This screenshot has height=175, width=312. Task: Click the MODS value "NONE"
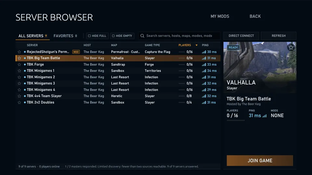277,115
